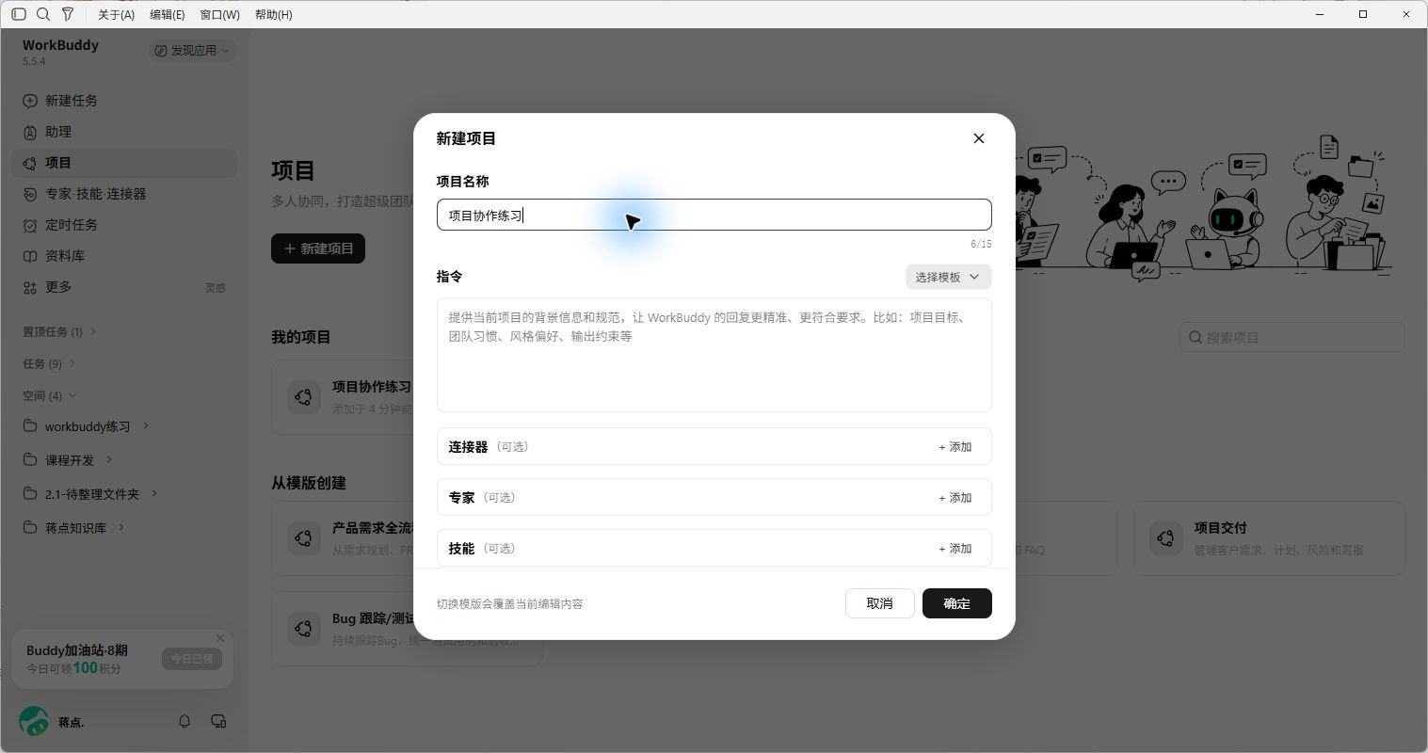The image size is (1428, 753).
Task: Expand the 任务 (9) section
Action: 50,363
